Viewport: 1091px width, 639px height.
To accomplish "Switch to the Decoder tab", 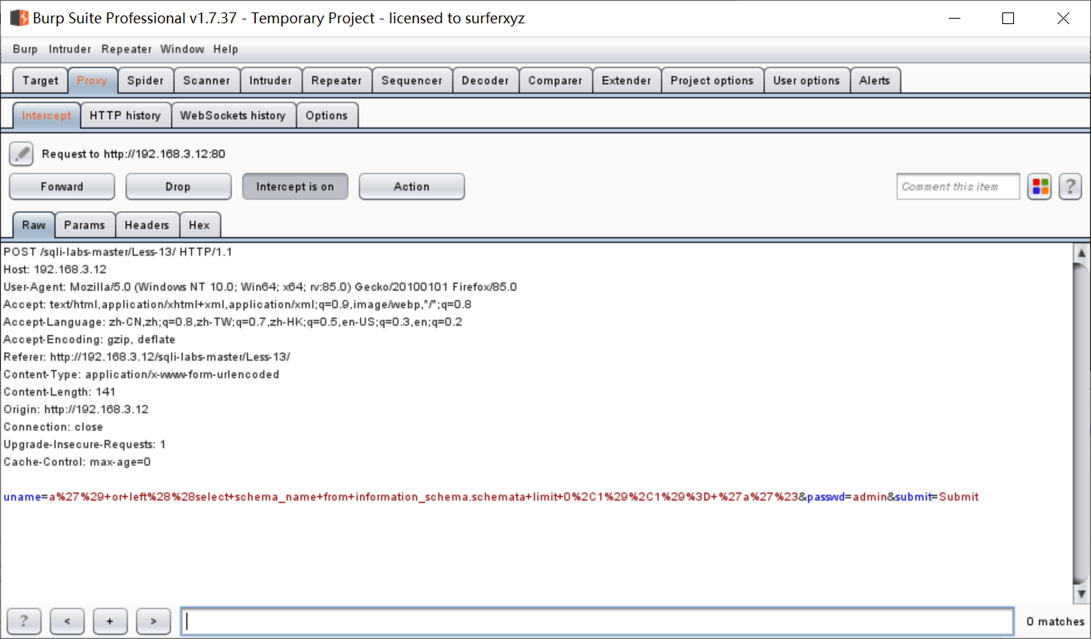I will pyautogui.click(x=485, y=80).
